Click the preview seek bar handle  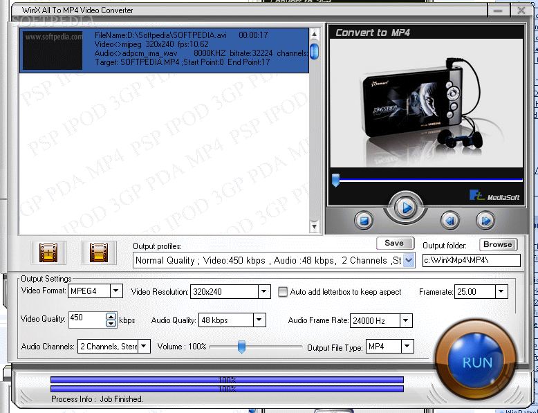pos(335,180)
